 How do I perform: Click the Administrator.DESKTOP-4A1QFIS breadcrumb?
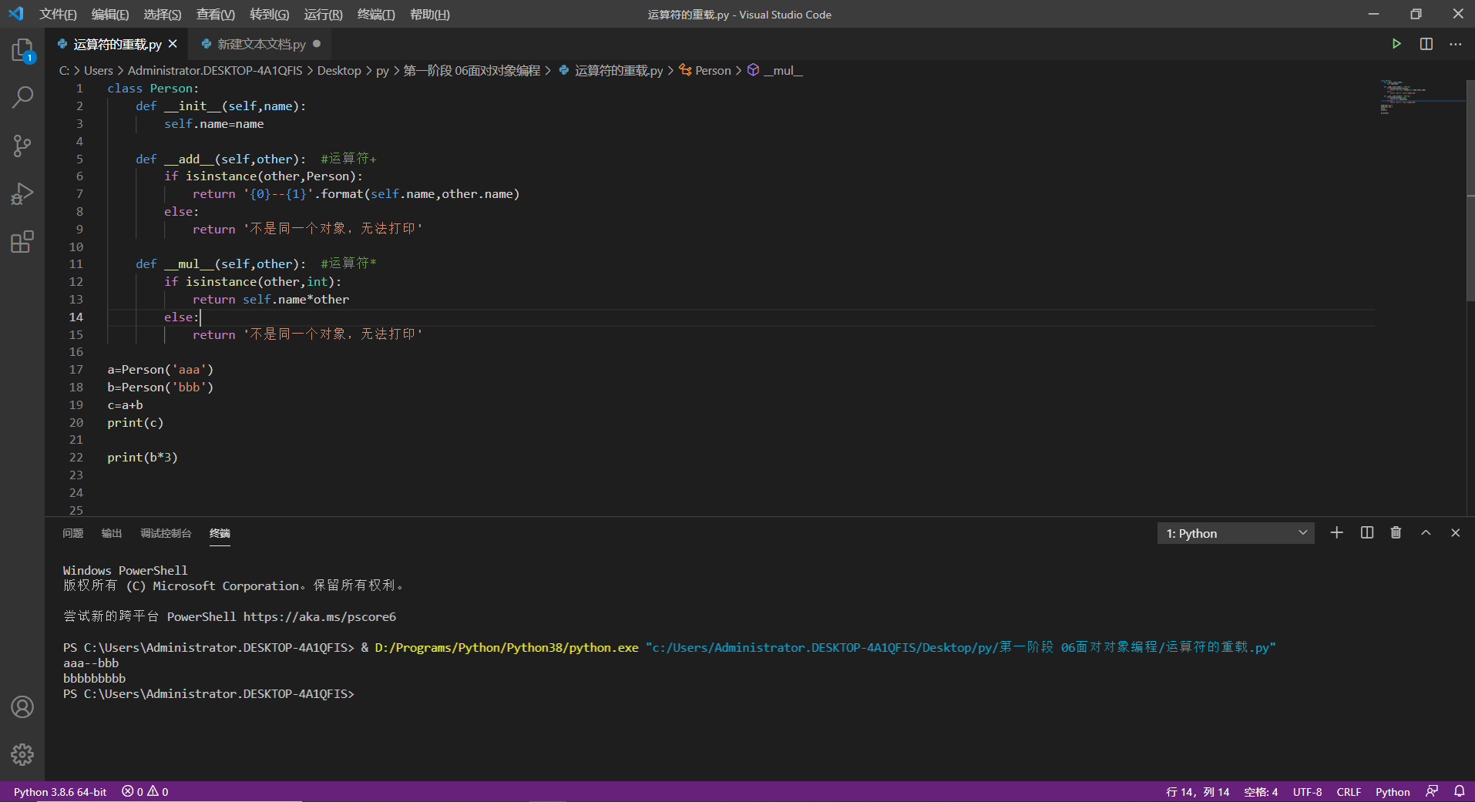215,70
